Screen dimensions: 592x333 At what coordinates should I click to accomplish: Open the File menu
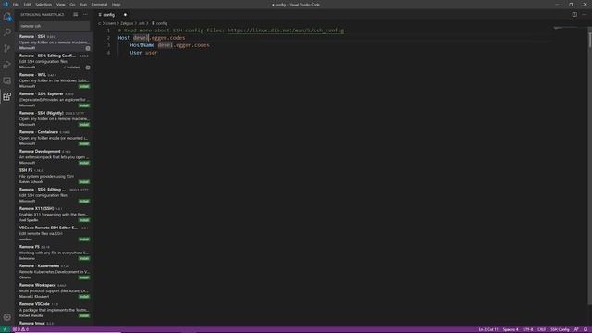[16, 5]
